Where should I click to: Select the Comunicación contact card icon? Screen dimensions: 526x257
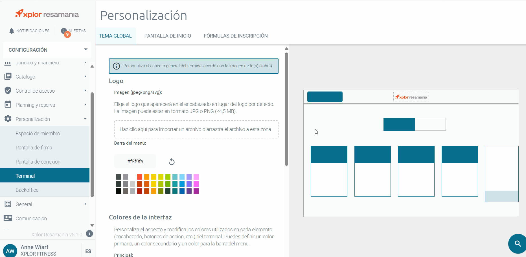pos(8,218)
